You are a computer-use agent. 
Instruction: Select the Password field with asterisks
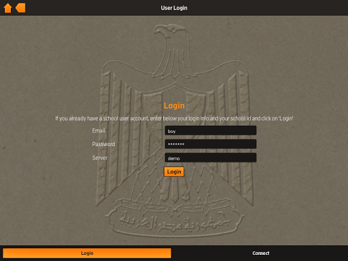211,144
